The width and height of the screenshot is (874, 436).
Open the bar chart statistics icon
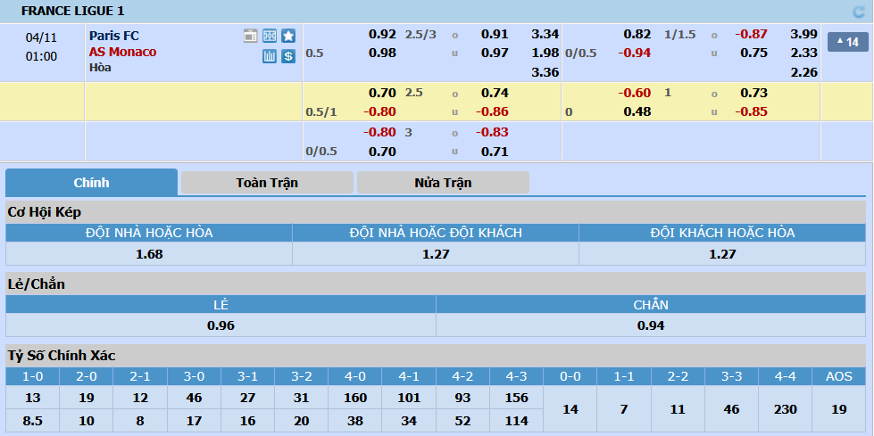pos(270,56)
